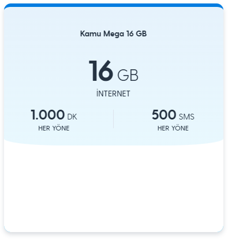Select the DK unit label
228x239 pixels.
tap(72, 117)
